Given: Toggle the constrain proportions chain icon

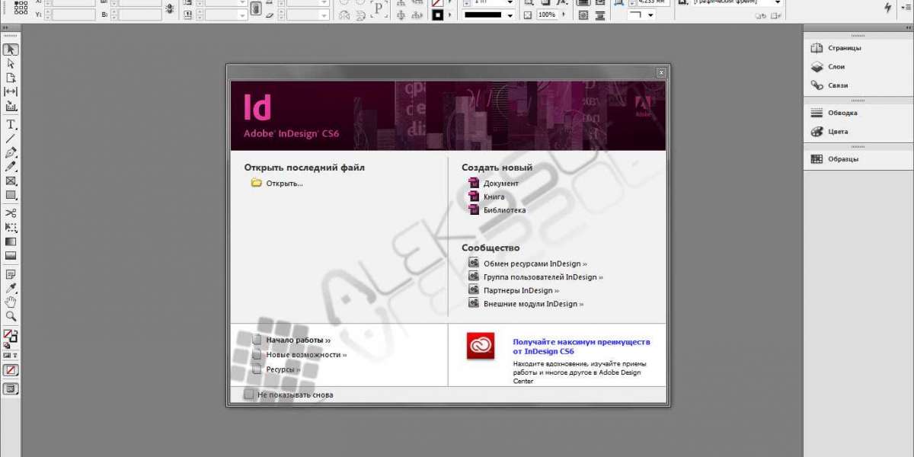Looking at the screenshot, I should click(x=256, y=8).
